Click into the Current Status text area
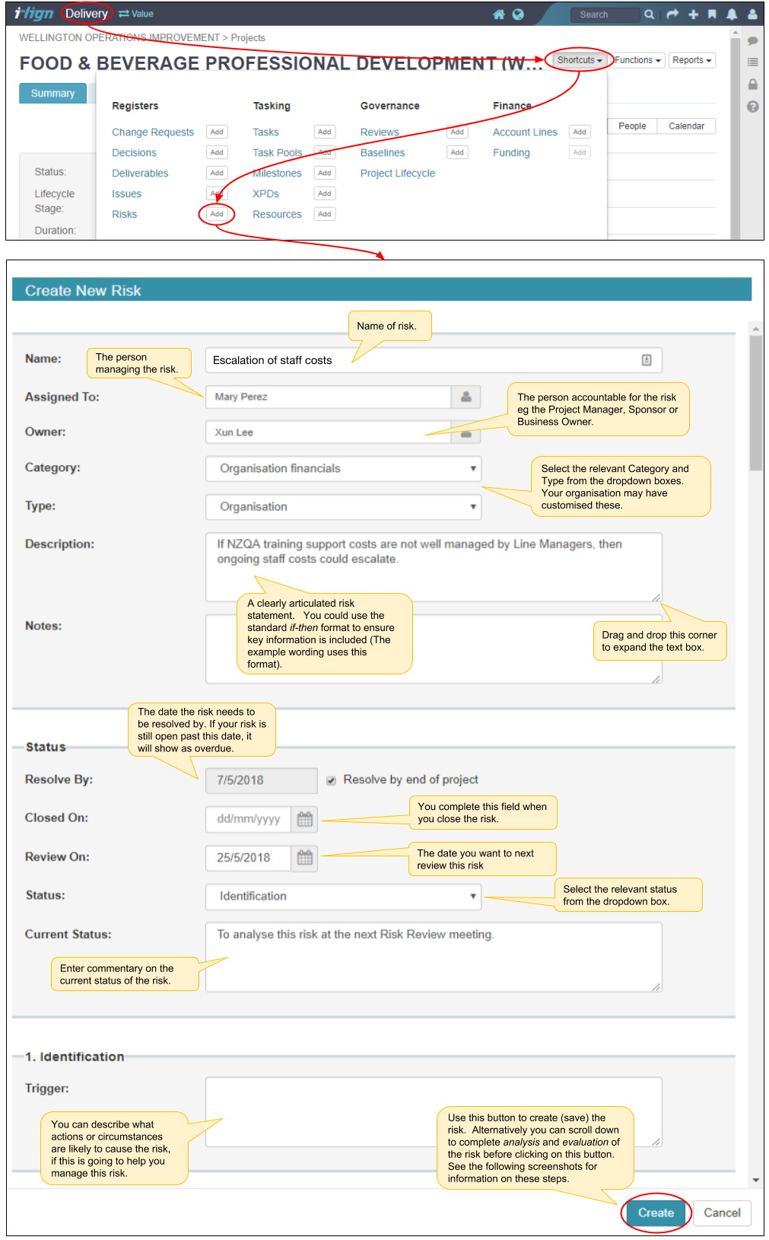This screenshot has height=1240, width=769. pyautogui.click(x=434, y=957)
